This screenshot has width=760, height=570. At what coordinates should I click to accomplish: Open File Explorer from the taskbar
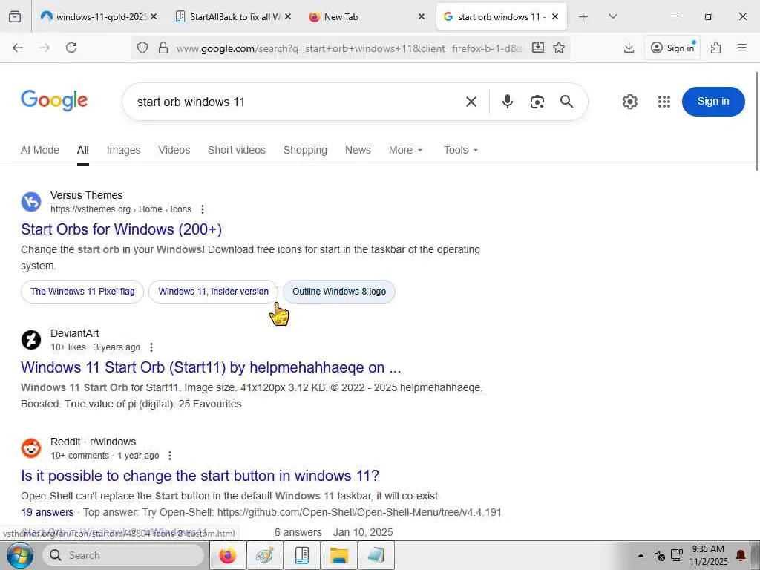[339, 555]
